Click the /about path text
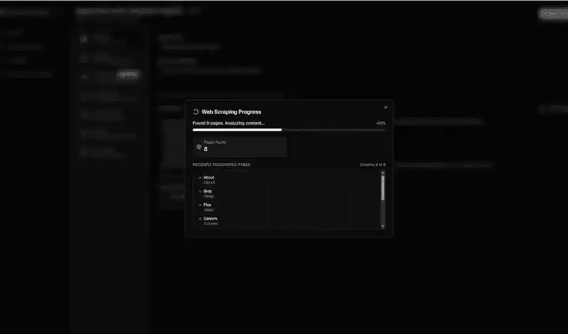568x334 pixels. point(209,182)
